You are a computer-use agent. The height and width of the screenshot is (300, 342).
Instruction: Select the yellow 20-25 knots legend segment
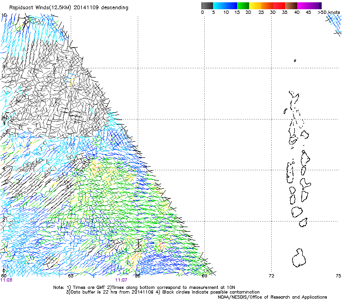(255, 6)
